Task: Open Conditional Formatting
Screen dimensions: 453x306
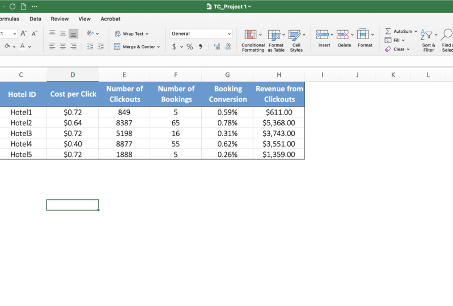Action: coord(253,40)
